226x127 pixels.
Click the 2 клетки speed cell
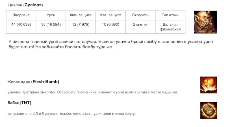[x=140, y=25]
